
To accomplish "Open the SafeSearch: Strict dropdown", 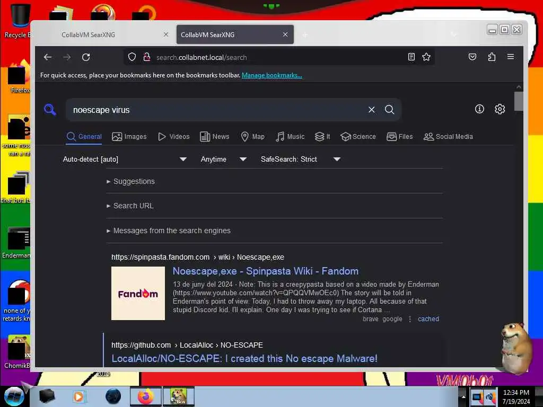I will 301,159.
